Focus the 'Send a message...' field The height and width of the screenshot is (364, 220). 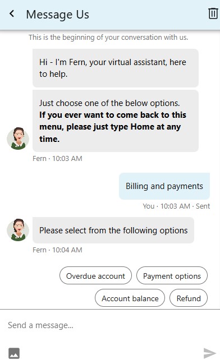click(110, 325)
